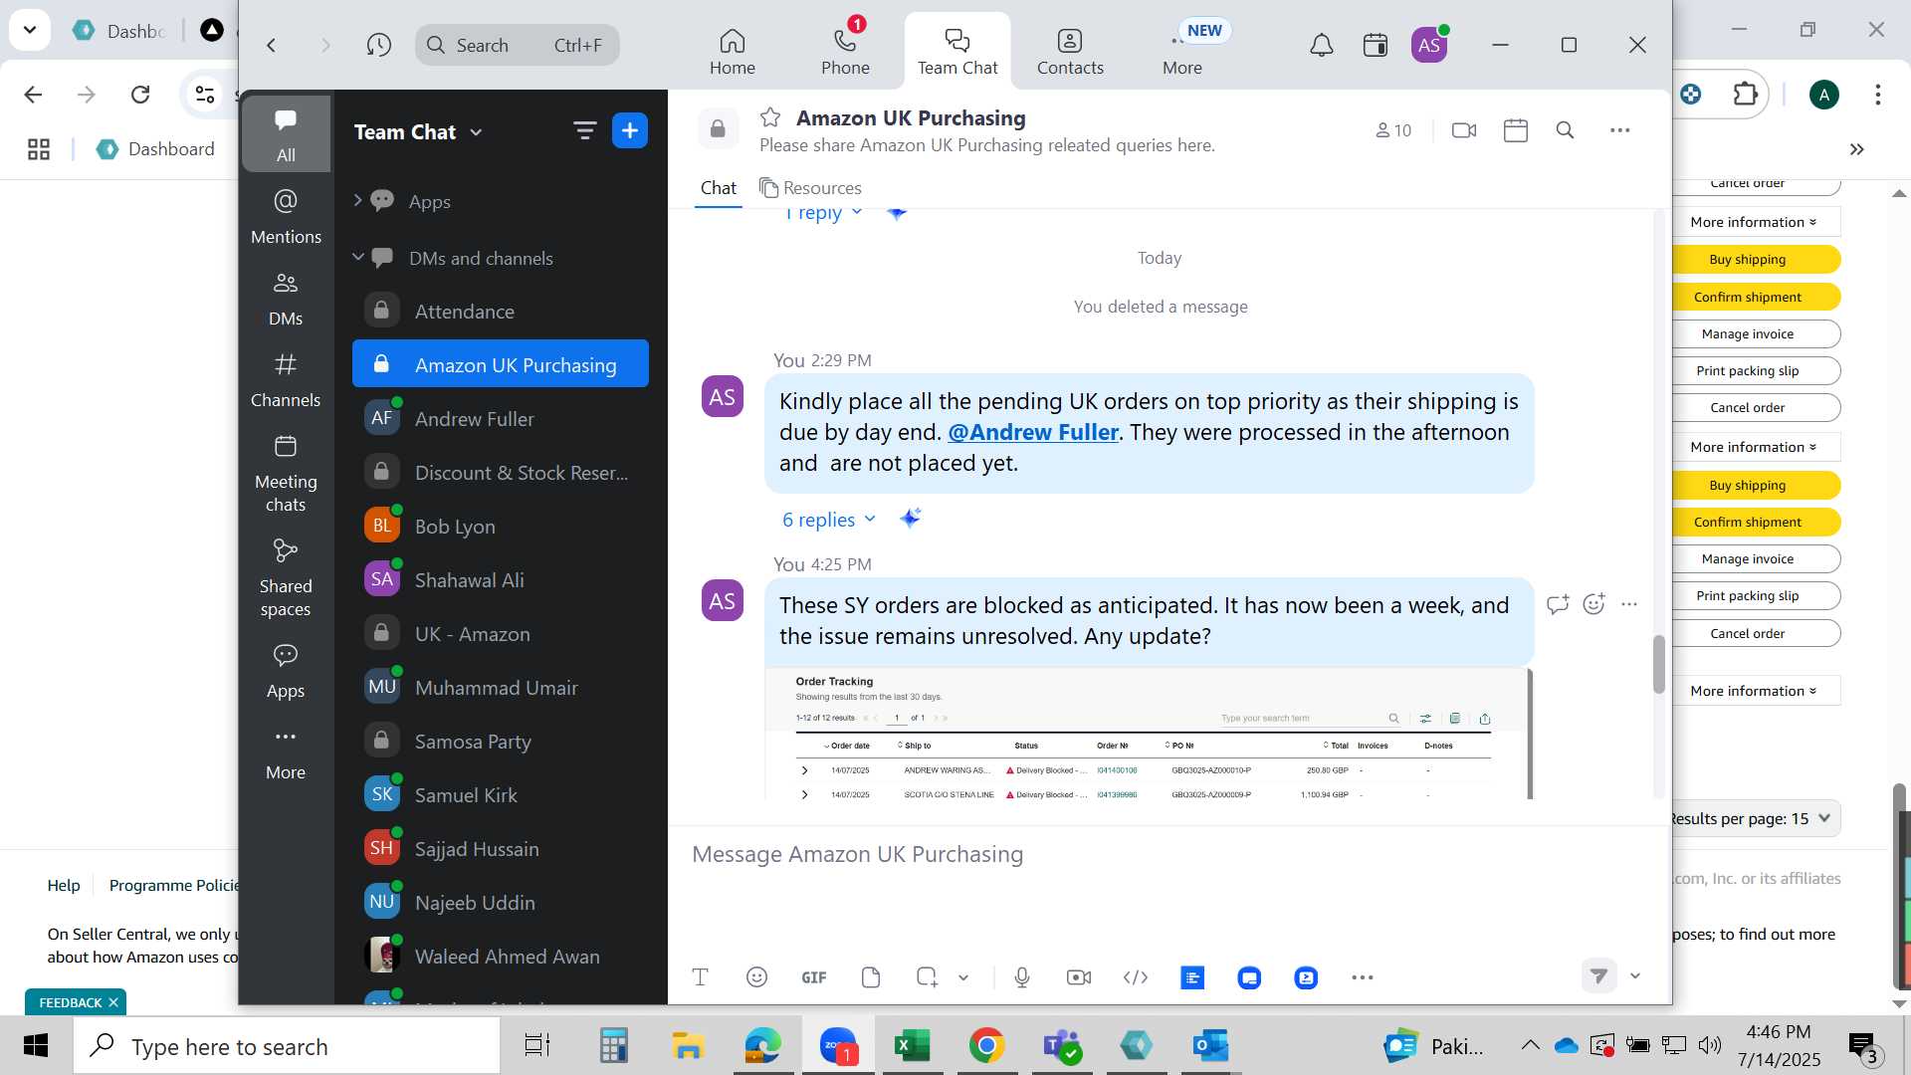The width and height of the screenshot is (1911, 1075).
Task: Attach a file using composer file icon
Action: pos(871,977)
